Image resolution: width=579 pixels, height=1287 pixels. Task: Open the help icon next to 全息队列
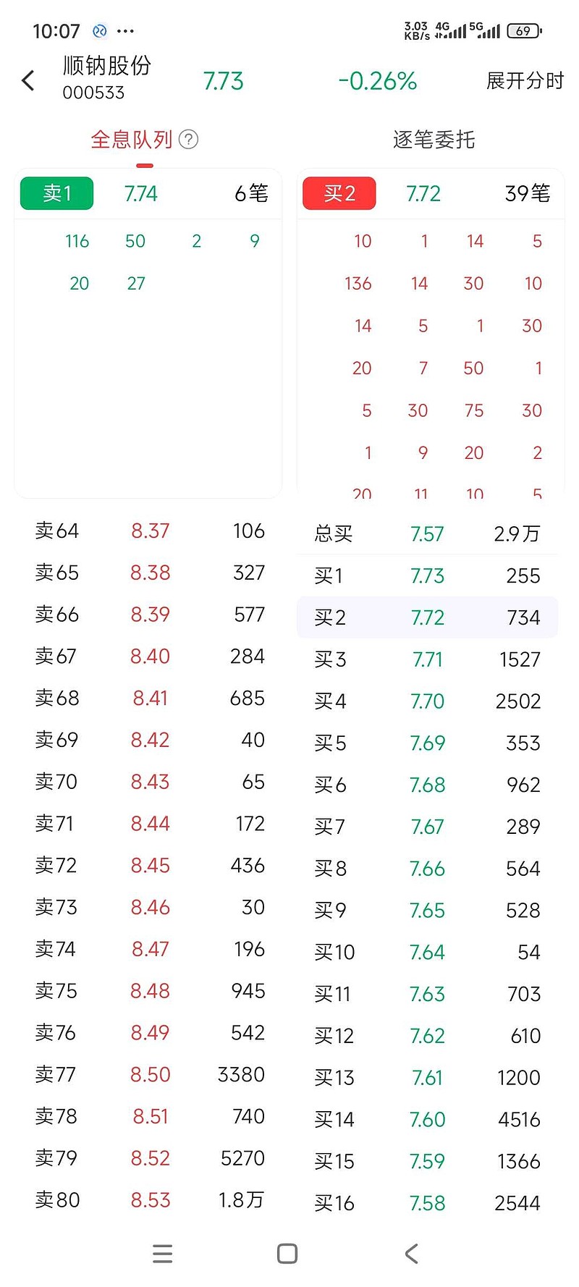pyautogui.click(x=188, y=139)
